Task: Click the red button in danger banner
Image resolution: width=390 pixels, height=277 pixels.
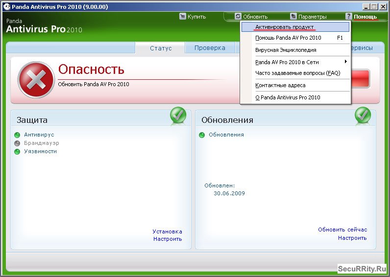Action: (360, 78)
